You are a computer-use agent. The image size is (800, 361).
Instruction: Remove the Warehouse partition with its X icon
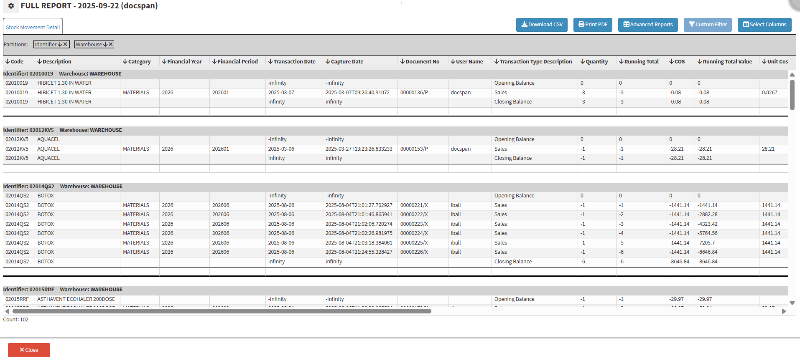(x=111, y=44)
